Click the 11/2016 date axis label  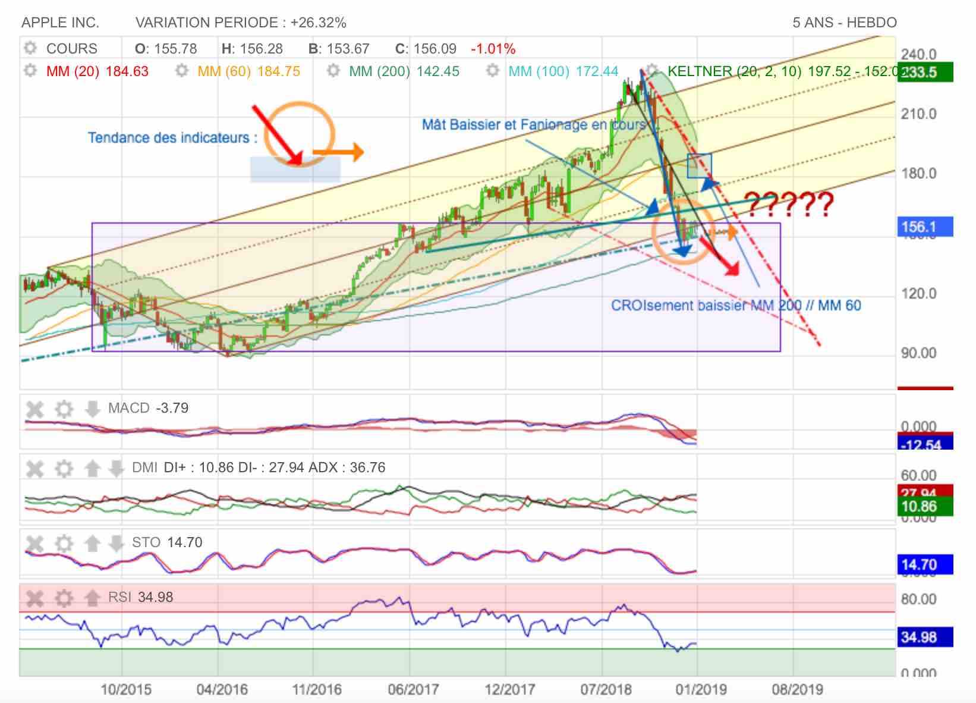coord(317,689)
